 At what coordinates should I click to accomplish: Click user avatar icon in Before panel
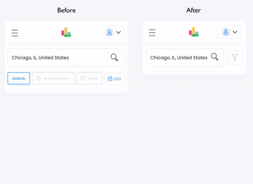tap(109, 32)
